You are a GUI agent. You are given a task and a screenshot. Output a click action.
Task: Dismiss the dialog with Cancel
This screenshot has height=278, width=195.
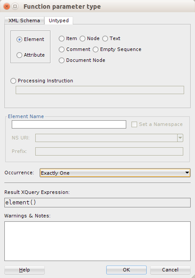point(170,270)
